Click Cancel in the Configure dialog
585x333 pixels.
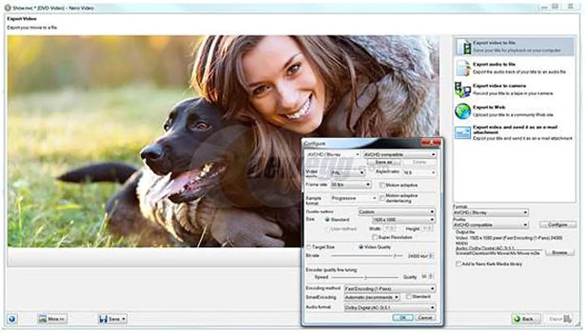(425, 317)
